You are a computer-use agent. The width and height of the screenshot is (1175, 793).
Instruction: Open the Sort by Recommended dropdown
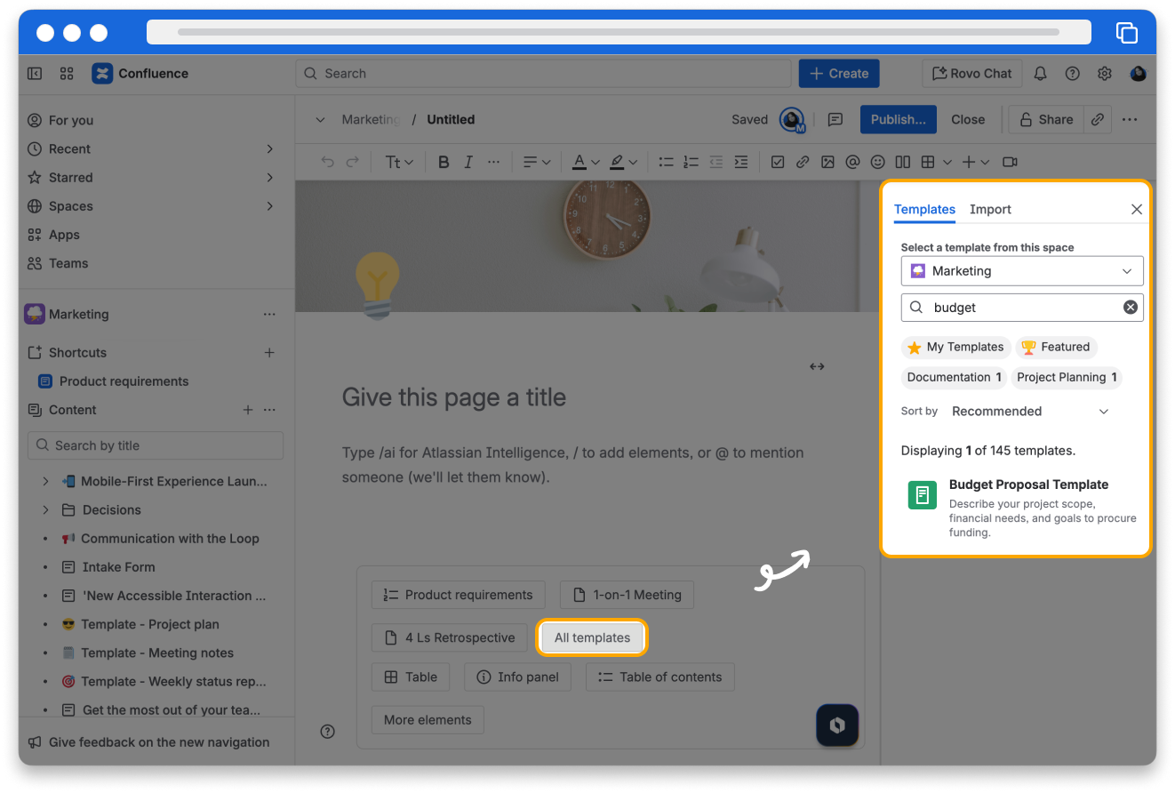1029,411
